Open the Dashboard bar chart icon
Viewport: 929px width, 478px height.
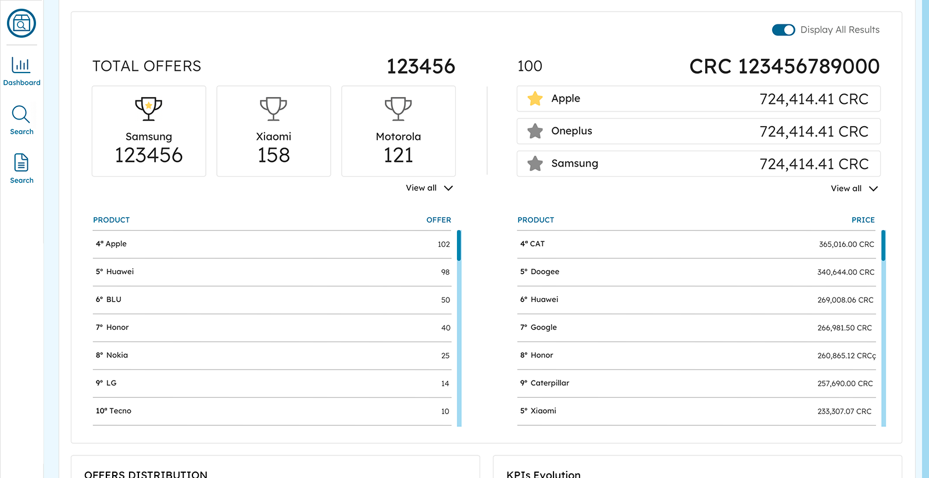click(x=21, y=64)
